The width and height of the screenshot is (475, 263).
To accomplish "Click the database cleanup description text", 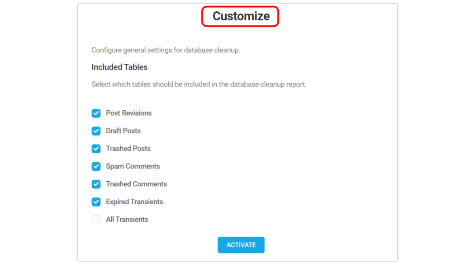I will tap(166, 50).
